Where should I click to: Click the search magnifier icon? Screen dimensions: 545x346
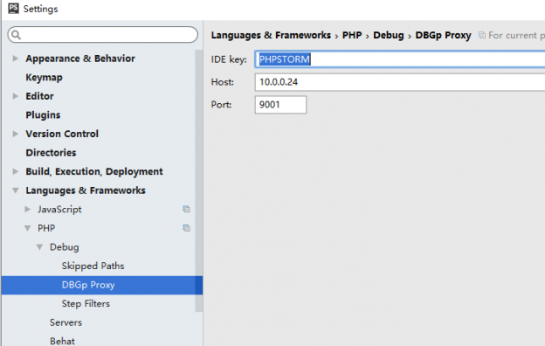click(x=16, y=35)
